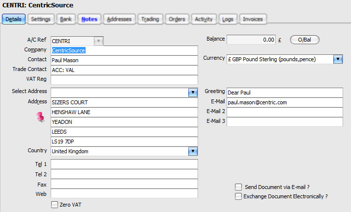This screenshot has width=351, height=212.
Task: Open the A/C Ref dropdown arrow
Action: 98,41
